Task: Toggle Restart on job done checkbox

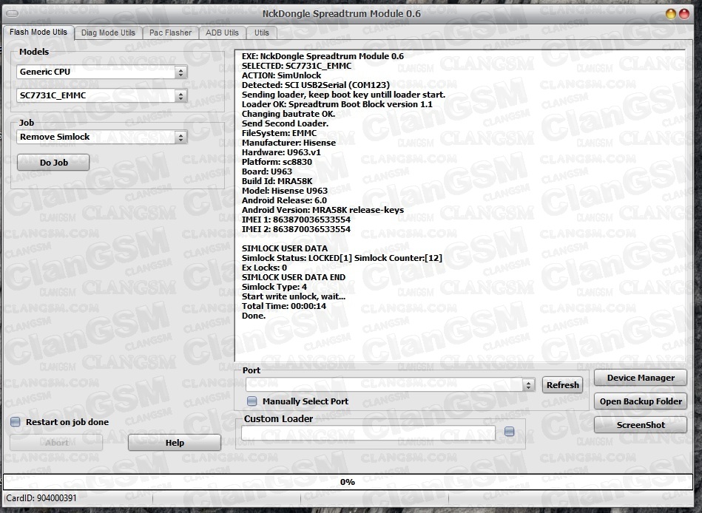Action: tap(16, 422)
